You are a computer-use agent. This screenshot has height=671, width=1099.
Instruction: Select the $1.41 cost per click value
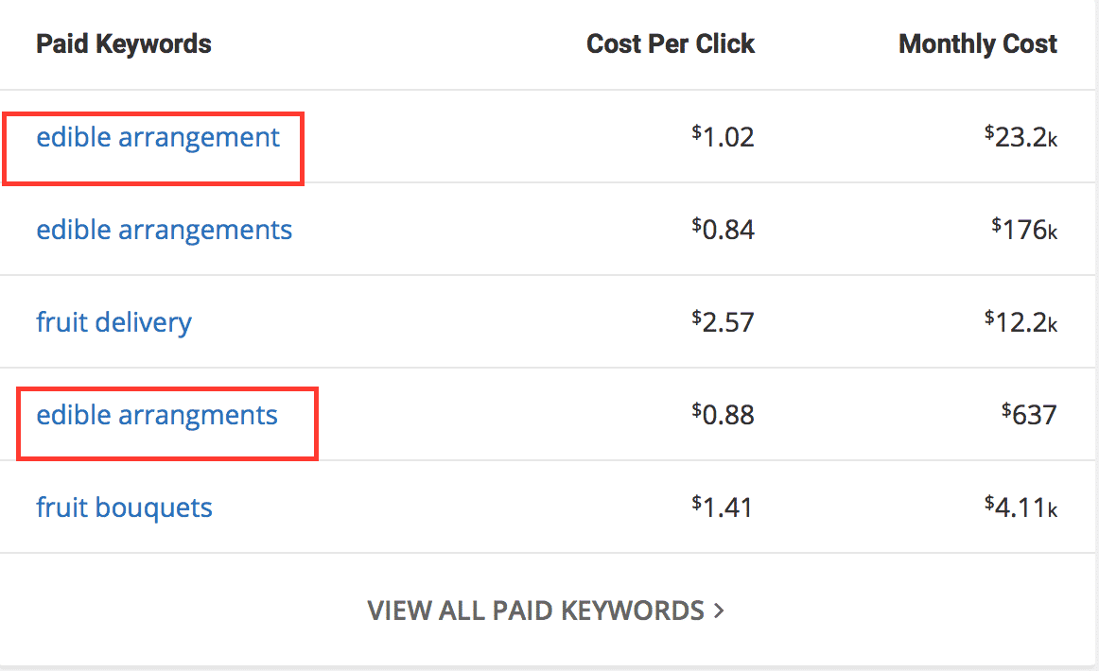pyautogui.click(x=723, y=507)
